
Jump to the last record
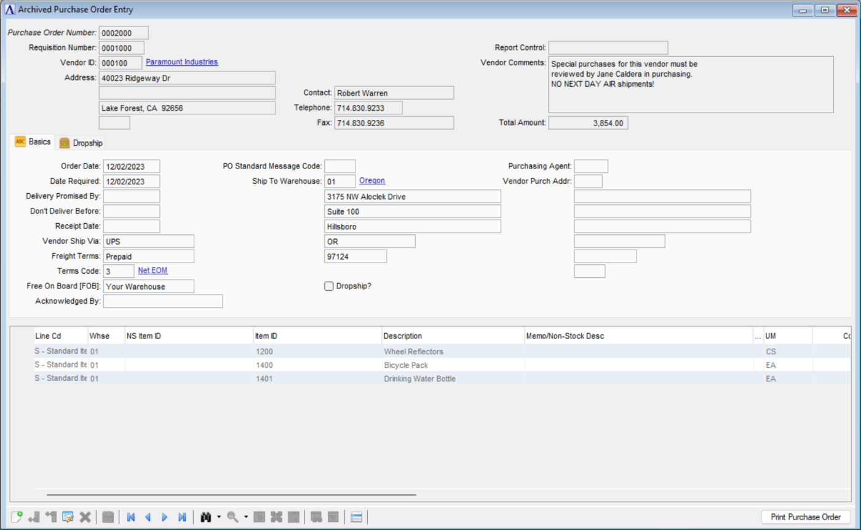coord(182,517)
